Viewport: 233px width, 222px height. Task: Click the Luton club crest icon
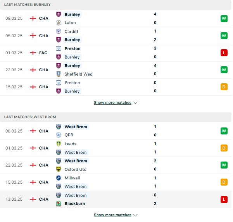click(x=59, y=22)
